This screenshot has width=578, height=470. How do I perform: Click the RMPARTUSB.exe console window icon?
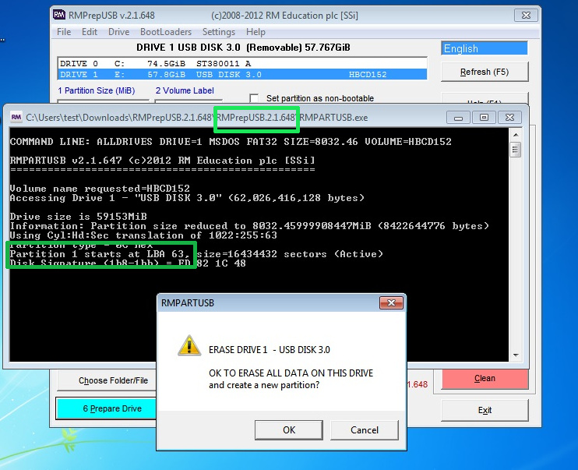pos(16,117)
